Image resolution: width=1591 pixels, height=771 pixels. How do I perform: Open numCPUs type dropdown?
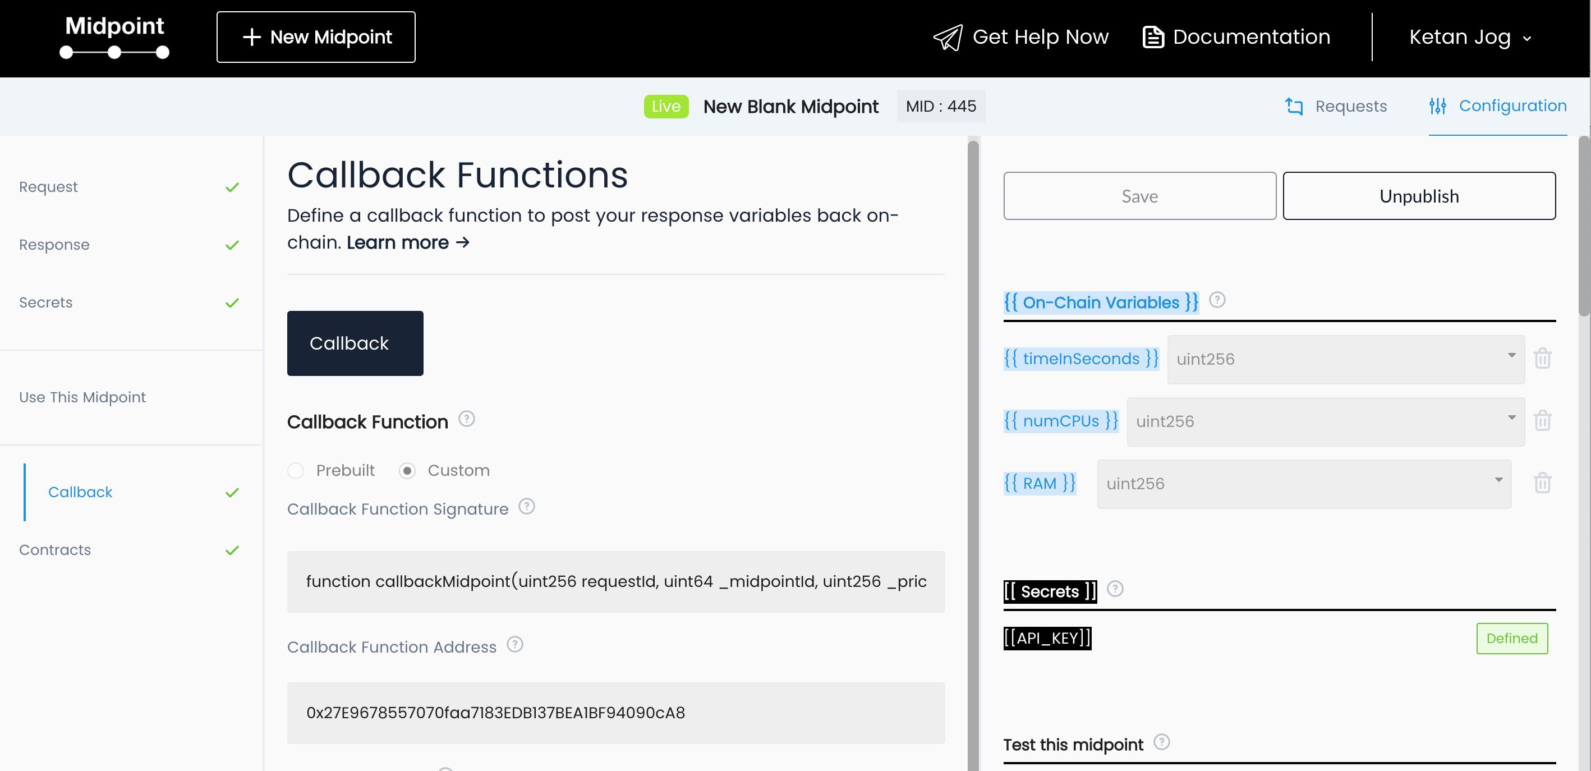(1326, 422)
